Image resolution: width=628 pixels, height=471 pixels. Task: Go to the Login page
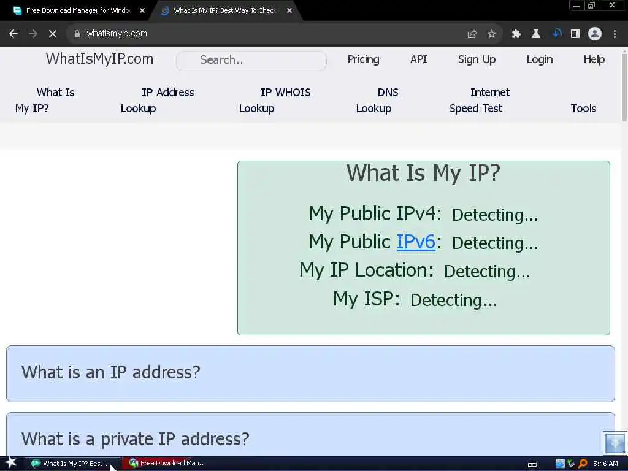[540, 59]
